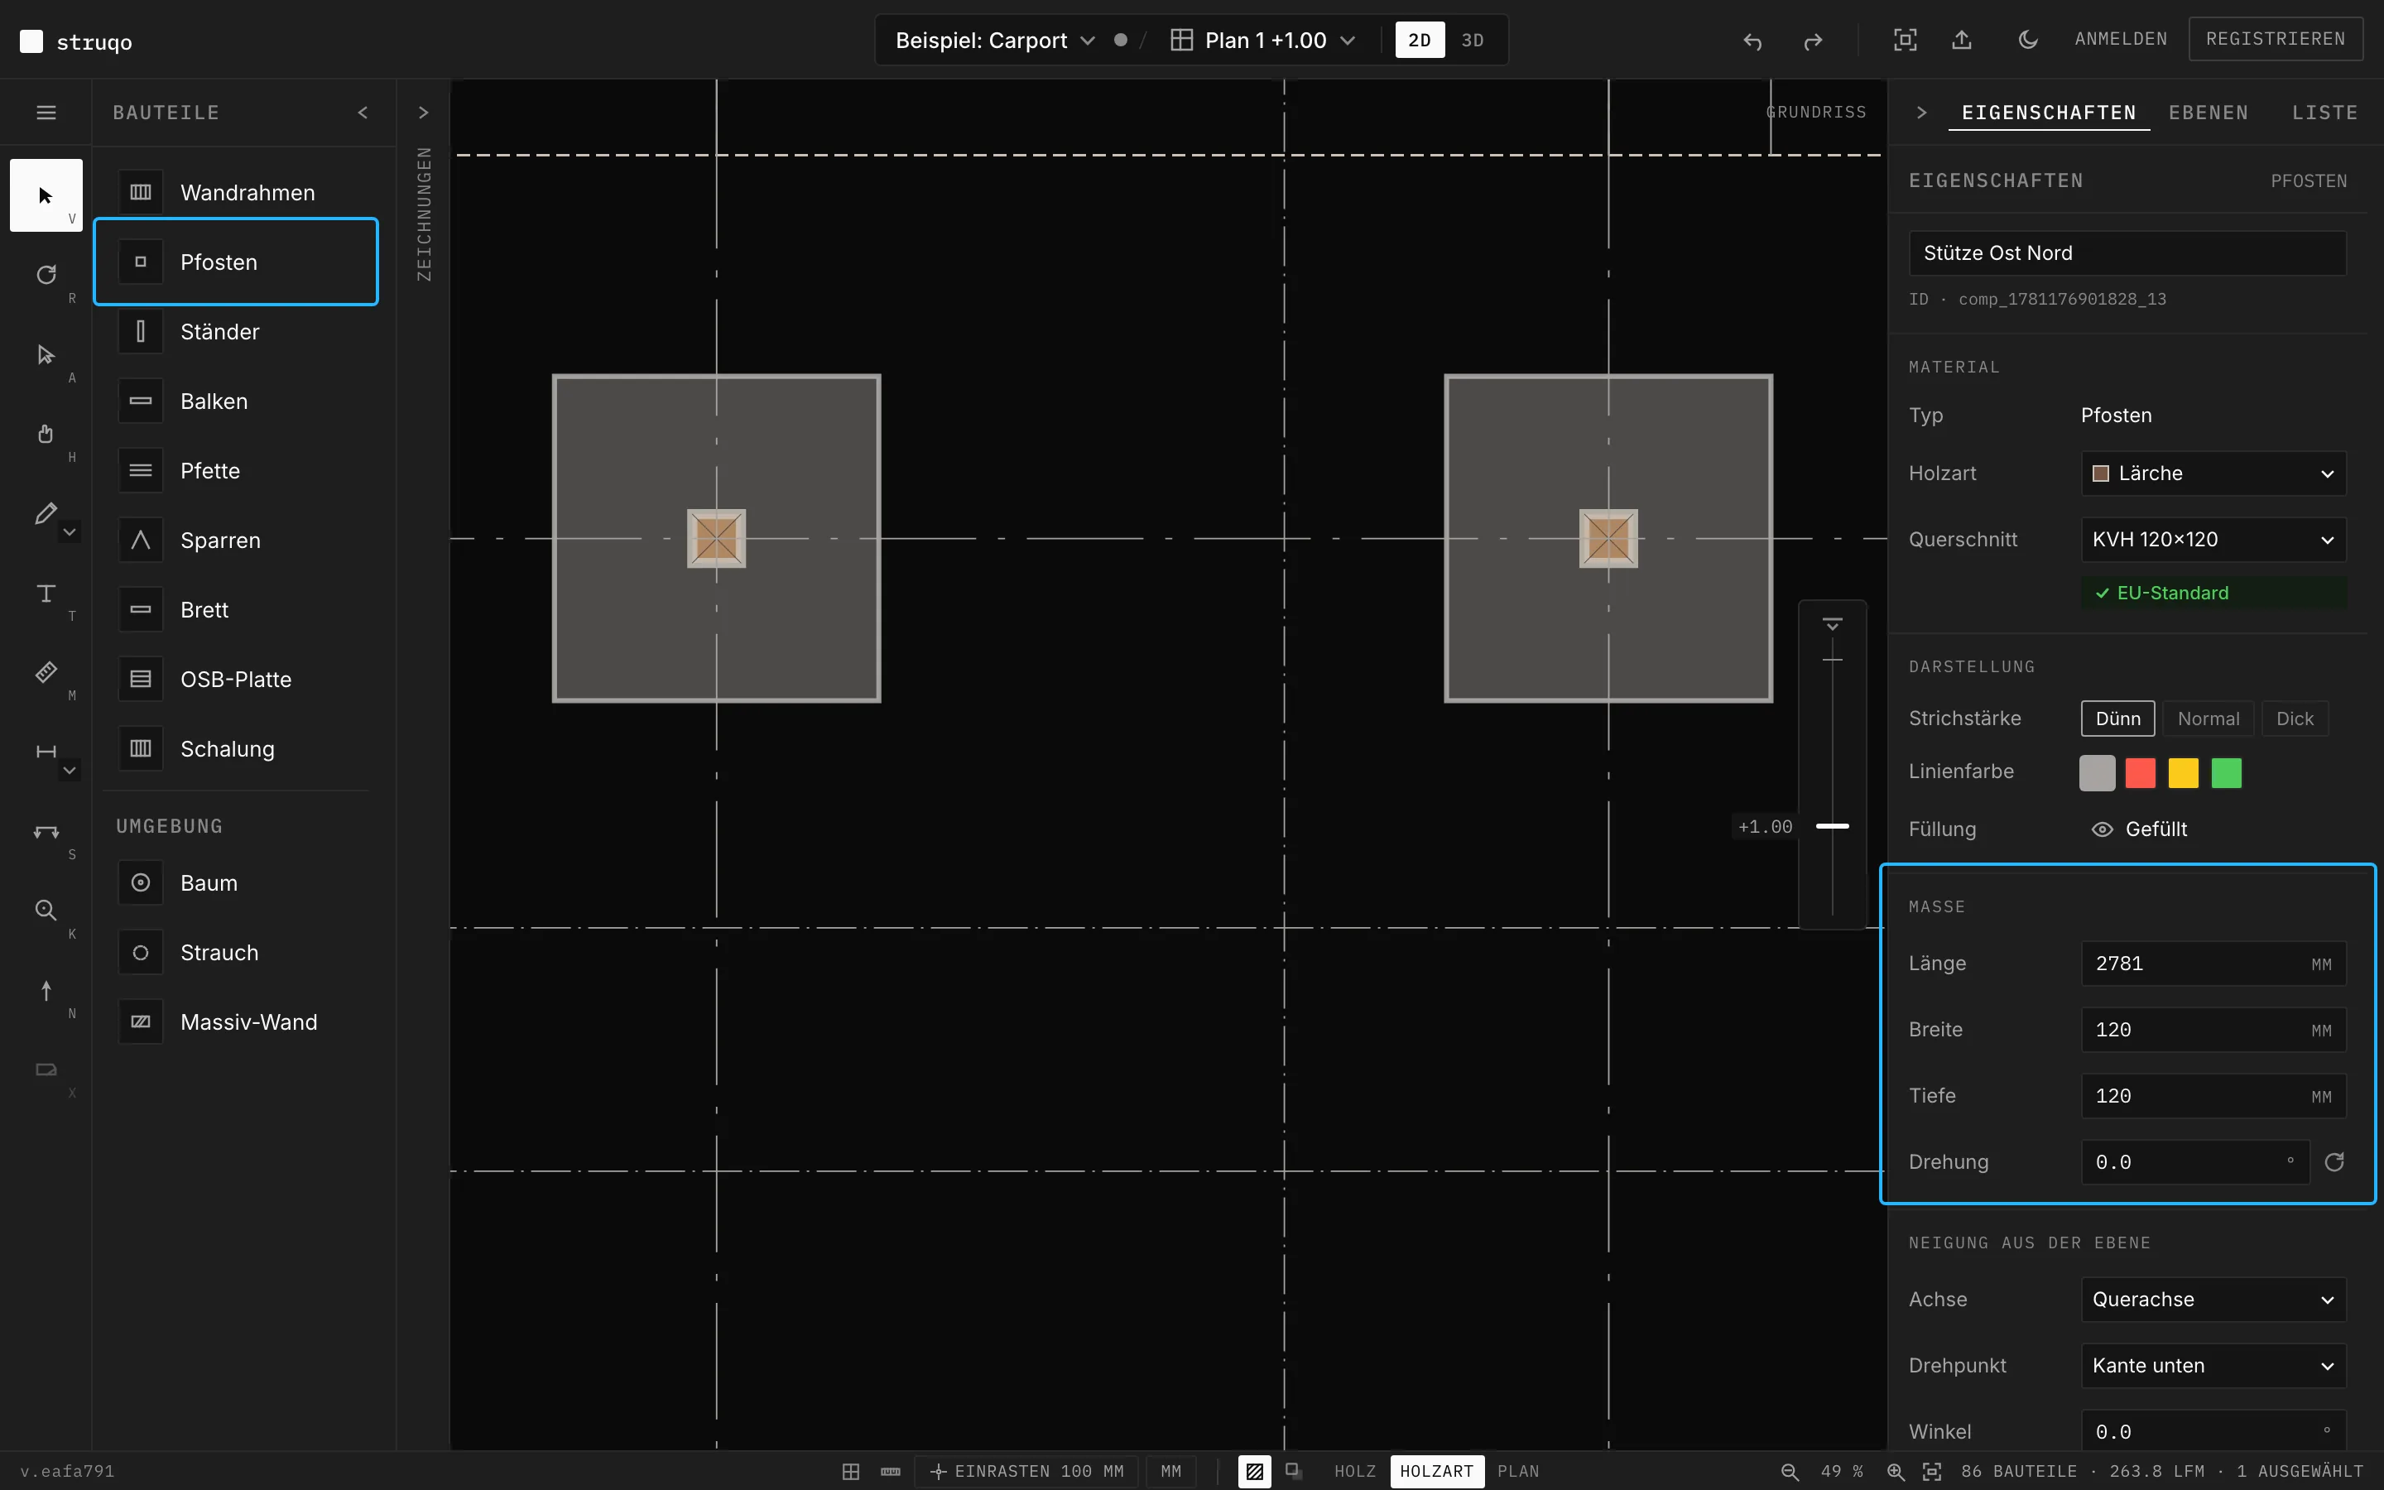Image resolution: width=2384 pixels, height=1490 pixels.
Task: Open the hamburger menu
Action: tap(46, 113)
